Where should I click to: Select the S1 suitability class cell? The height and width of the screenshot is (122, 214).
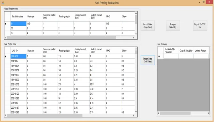click(19, 23)
